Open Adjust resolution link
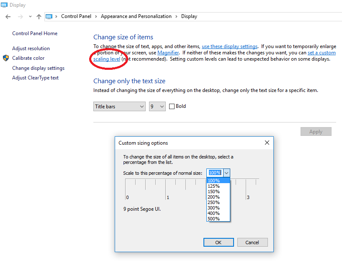Image resolution: width=342 pixels, height=268 pixels. (x=31, y=48)
